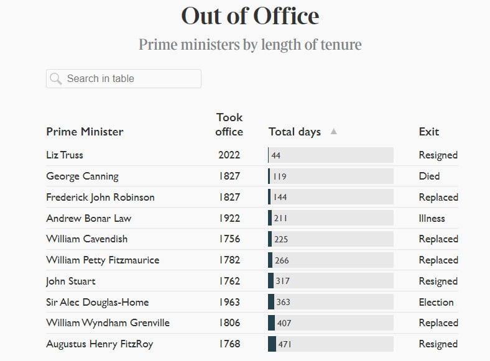
Task: Click the Illness exit cell
Action: [432, 219]
